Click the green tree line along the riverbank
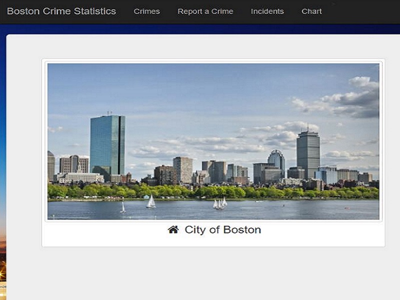The width and height of the screenshot is (400, 300). [x=213, y=192]
